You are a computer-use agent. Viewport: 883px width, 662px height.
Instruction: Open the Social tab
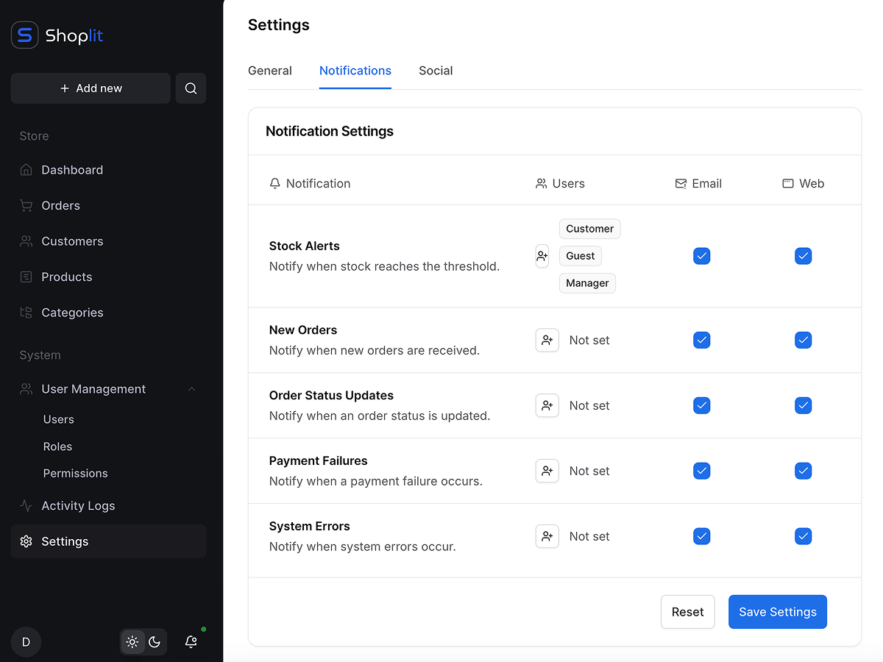[436, 71]
